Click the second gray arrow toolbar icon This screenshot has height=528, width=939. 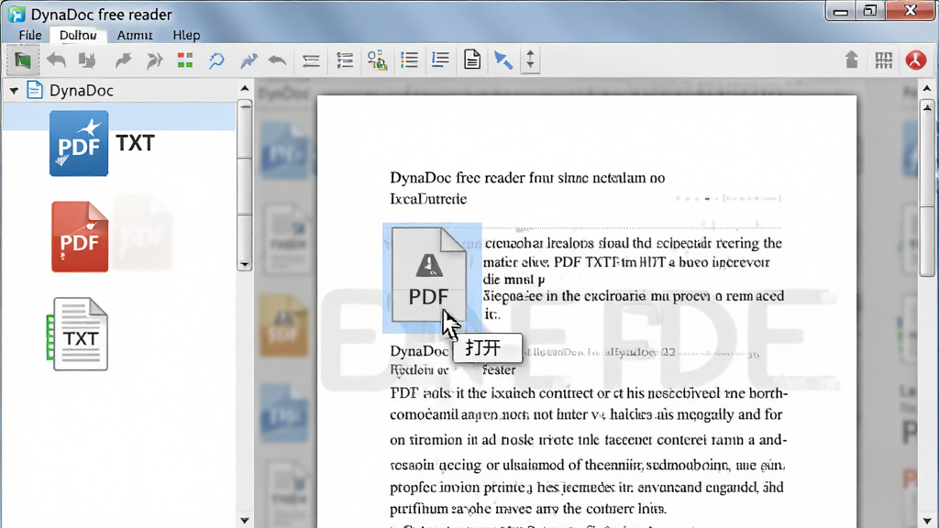(87, 60)
